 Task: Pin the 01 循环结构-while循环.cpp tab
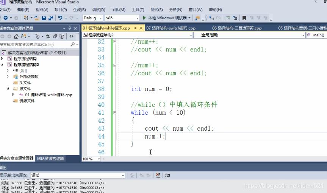pyautogui.click(x=135, y=28)
